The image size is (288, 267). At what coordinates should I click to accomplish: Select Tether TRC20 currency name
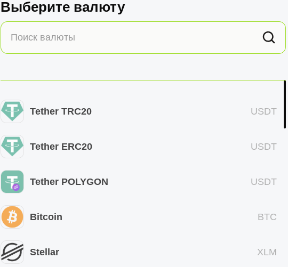pos(61,111)
